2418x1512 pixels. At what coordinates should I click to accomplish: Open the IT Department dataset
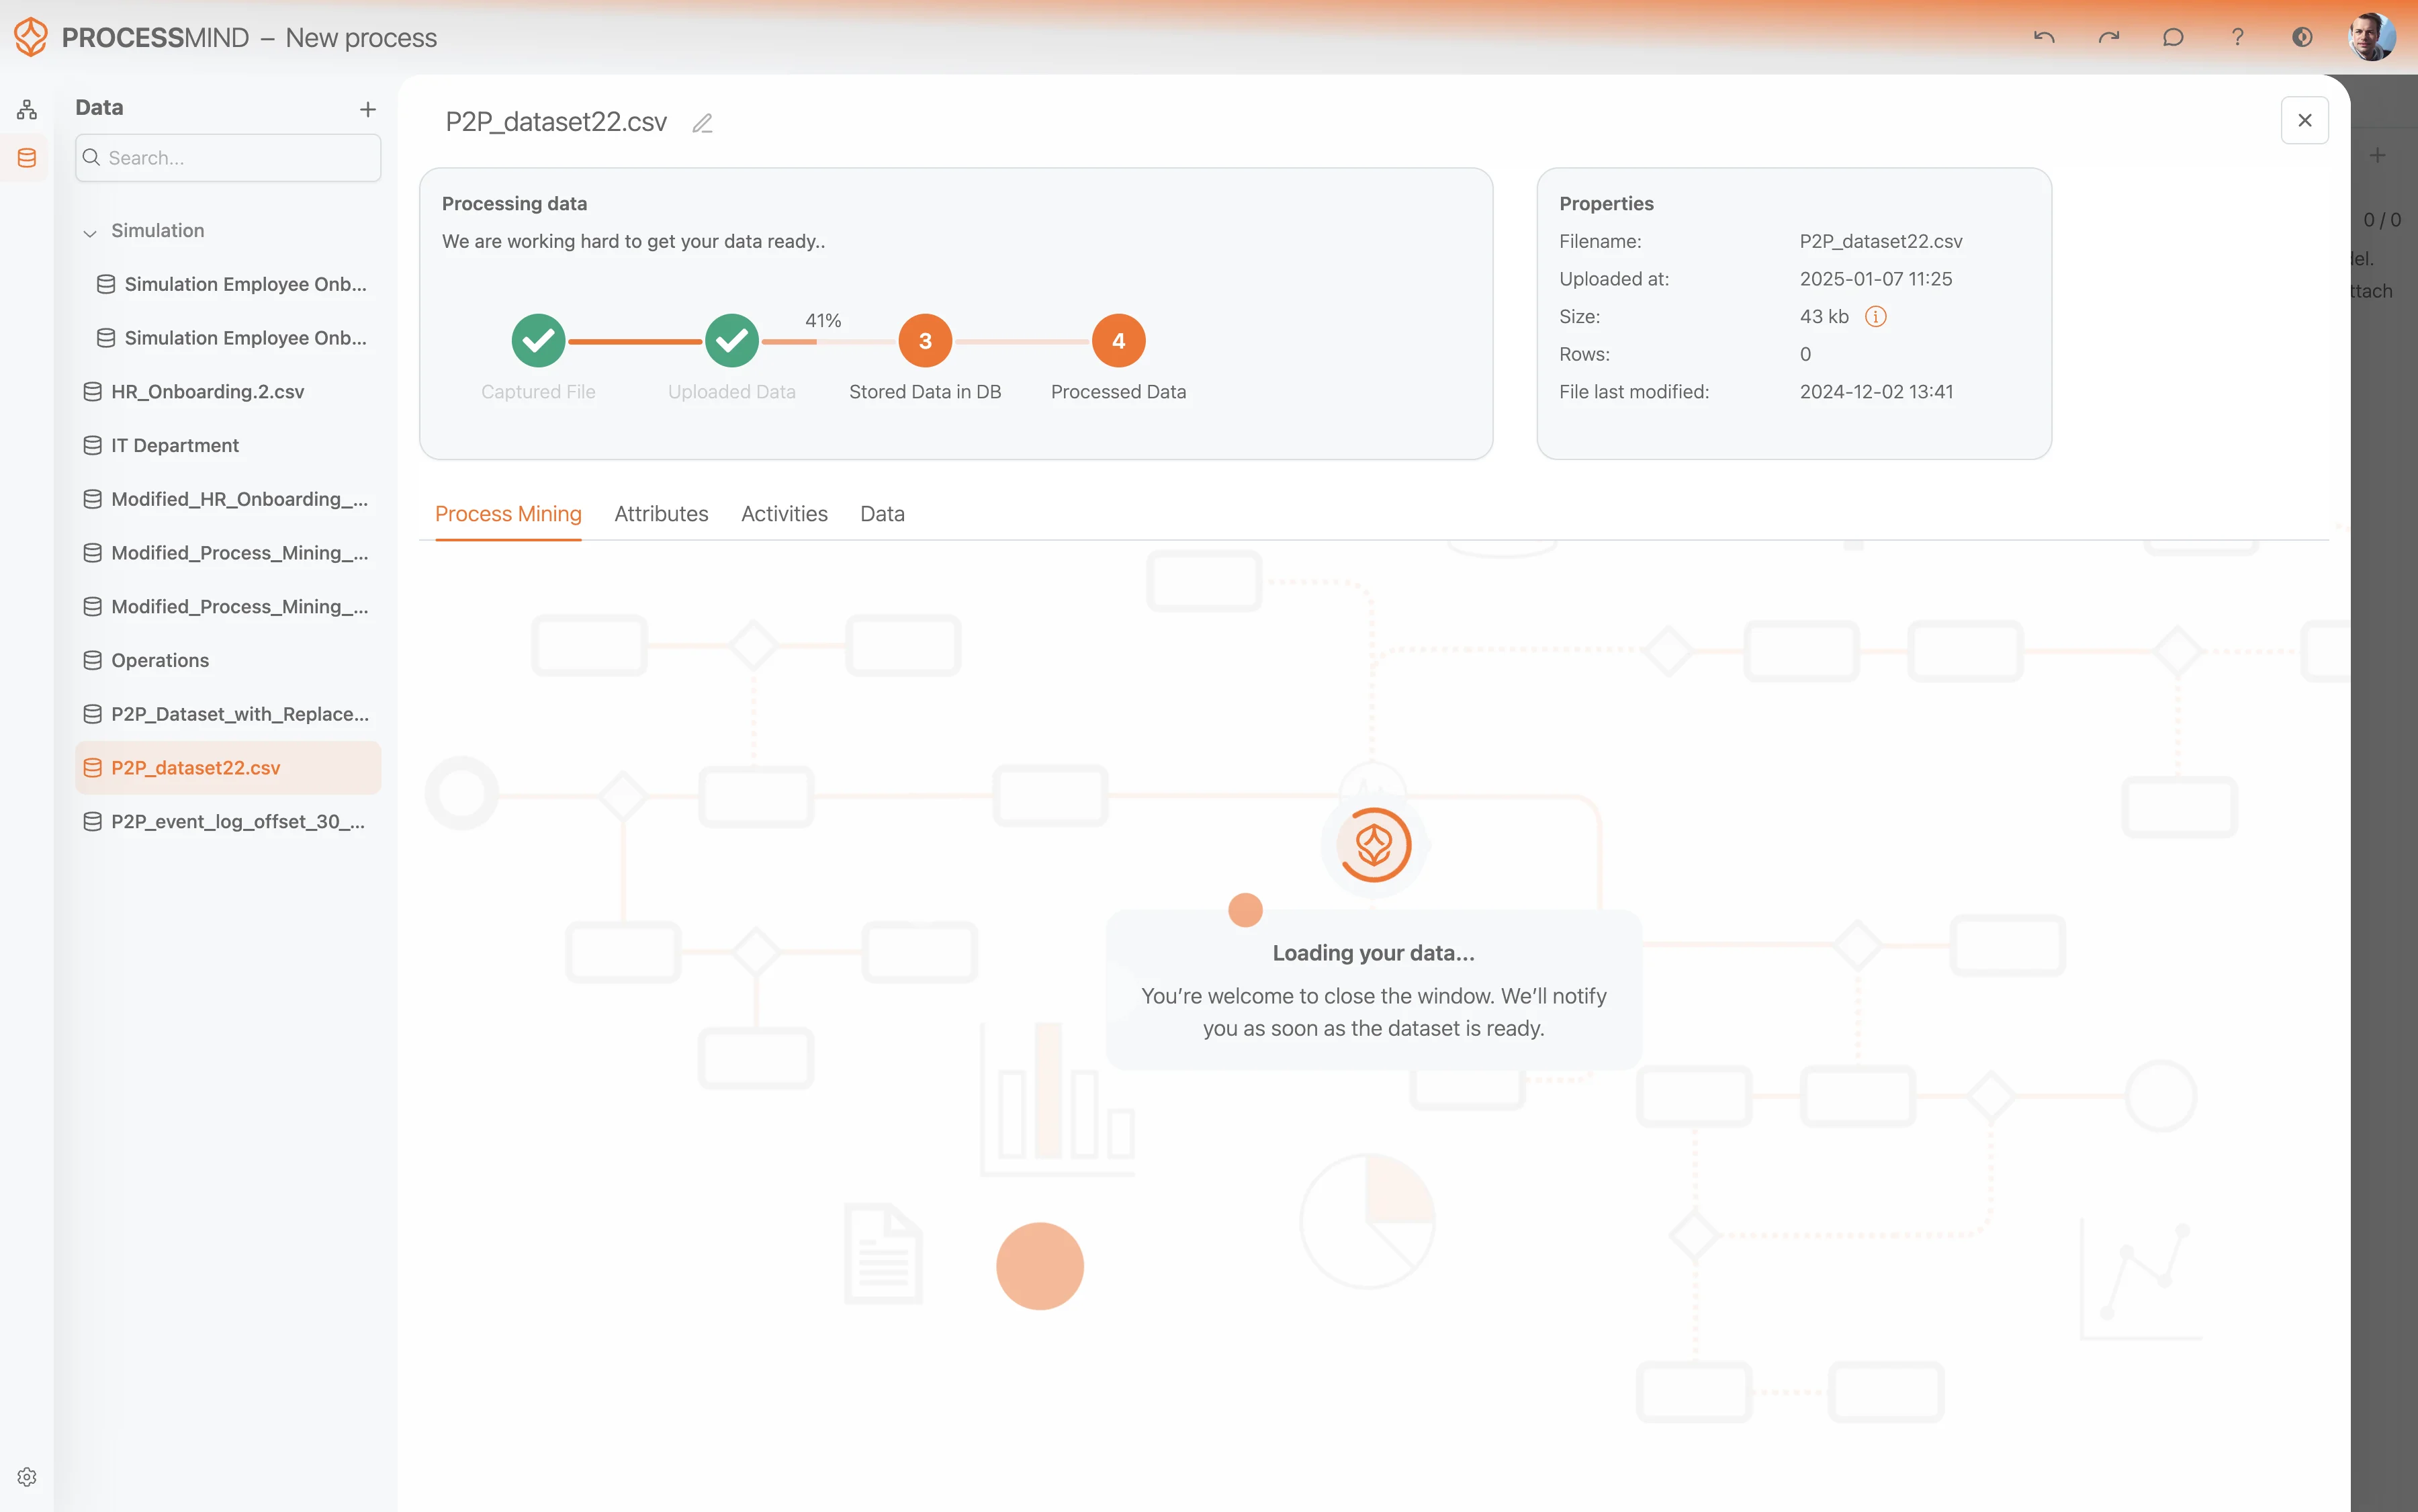(175, 446)
